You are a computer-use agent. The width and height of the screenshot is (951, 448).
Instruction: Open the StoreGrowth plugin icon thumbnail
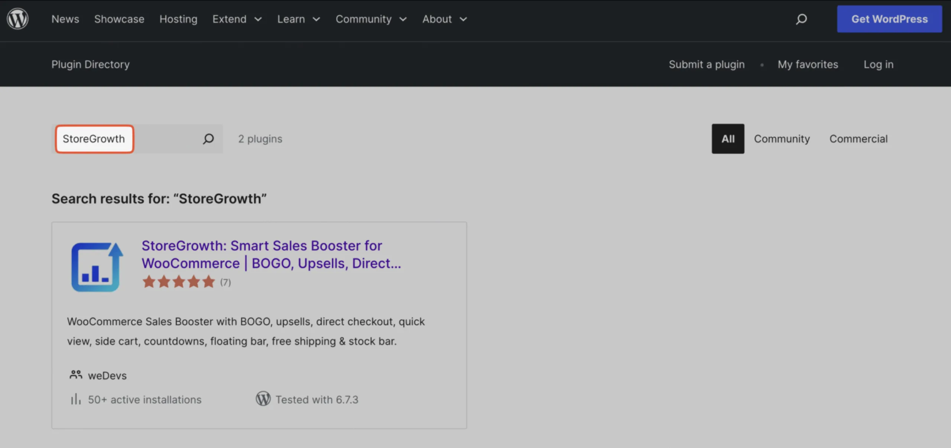pos(97,267)
